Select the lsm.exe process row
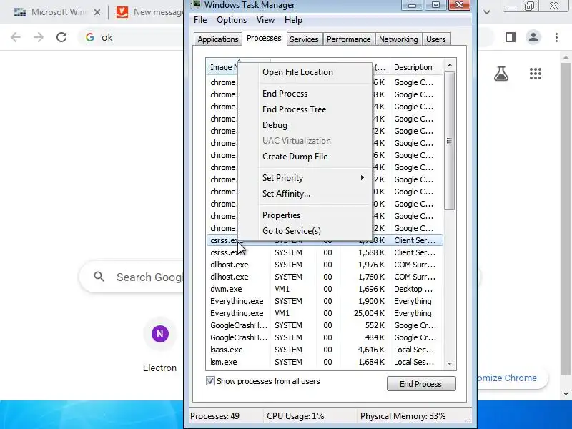This screenshot has height=429, width=572. click(325, 362)
